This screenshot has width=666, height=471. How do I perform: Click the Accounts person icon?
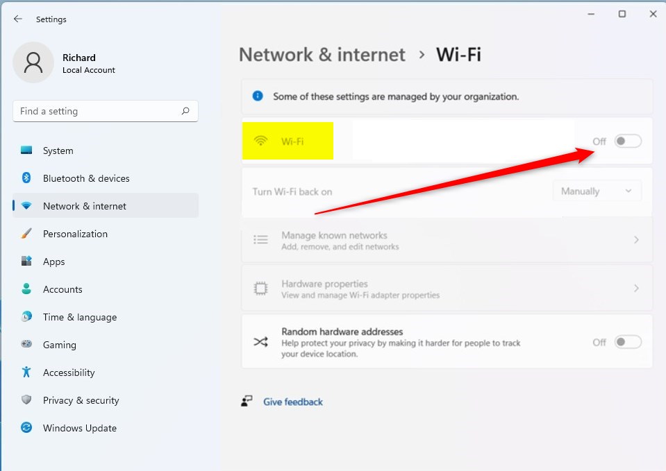point(26,289)
